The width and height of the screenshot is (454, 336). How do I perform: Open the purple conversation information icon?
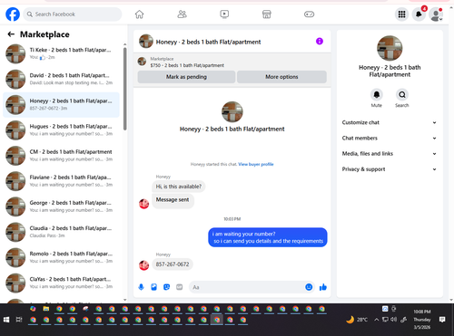[x=320, y=41]
